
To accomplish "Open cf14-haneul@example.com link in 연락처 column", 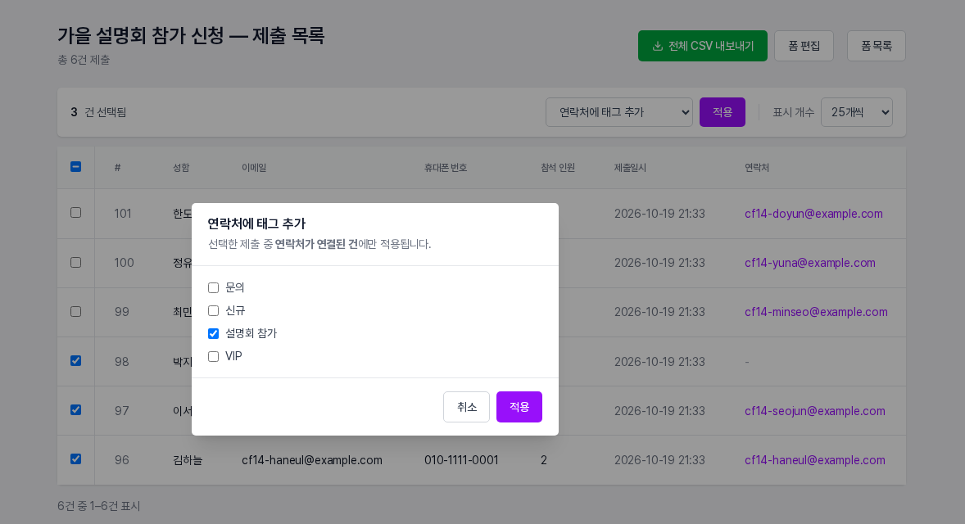I will tap(815, 460).
